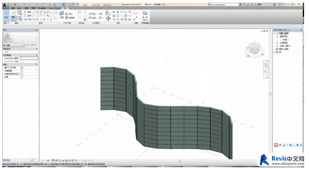Open the Manage ribbon tab
The height and width of the screenshot is (169, 309).
click(33, 8)
